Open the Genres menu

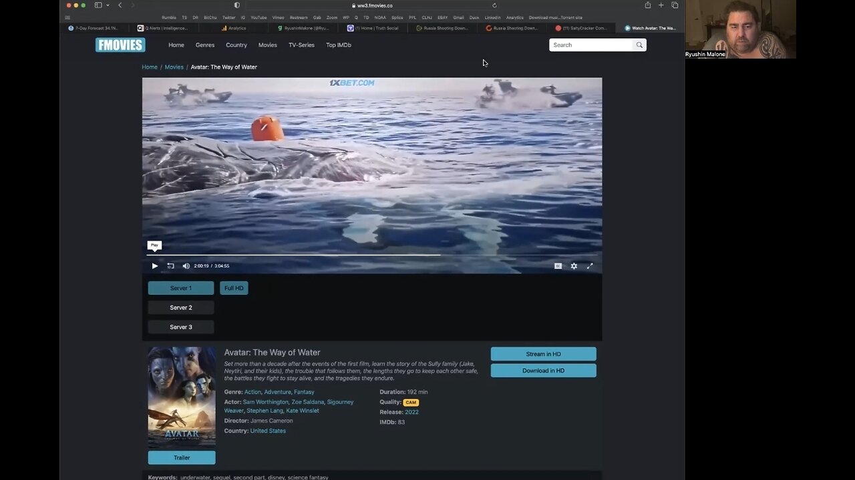pyautogui.click(x=205, y=45)
